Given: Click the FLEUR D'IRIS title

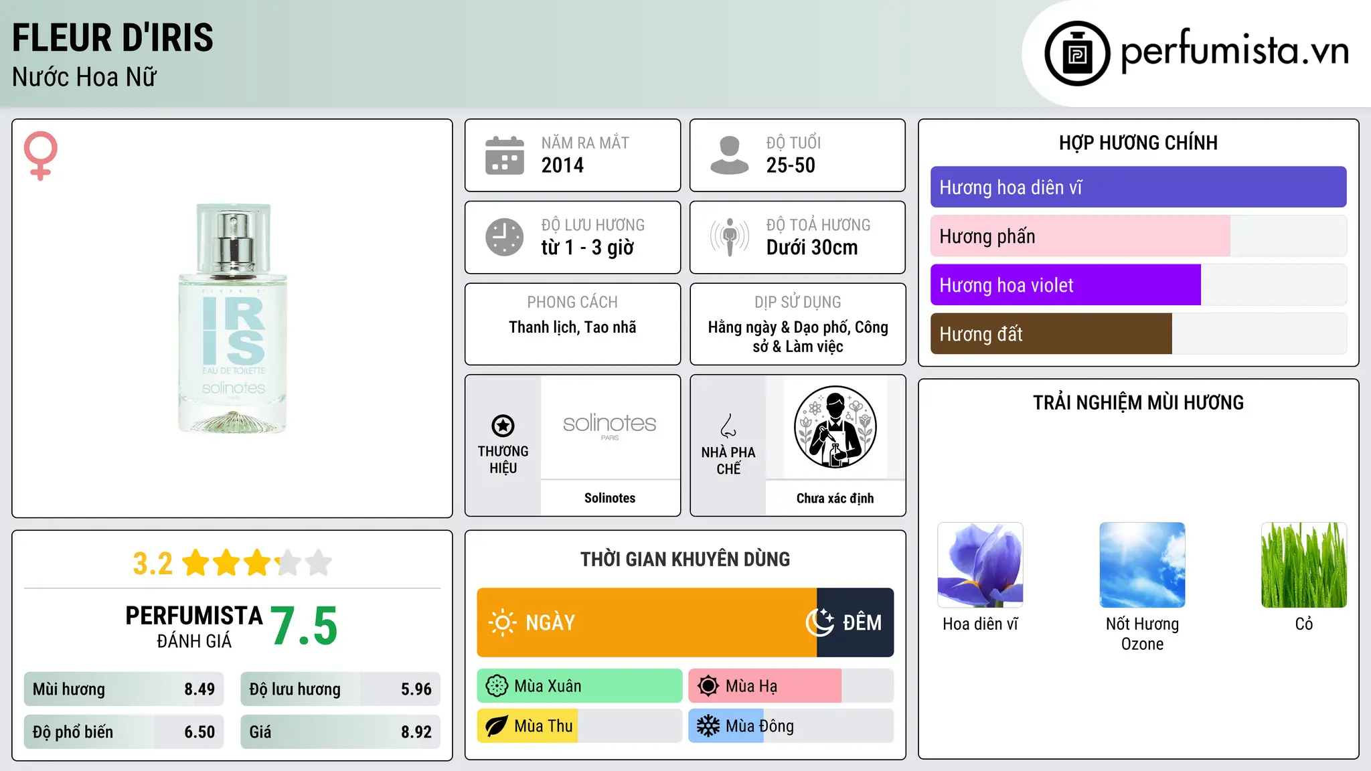Looking at the screenshot, I should [112, 37].
